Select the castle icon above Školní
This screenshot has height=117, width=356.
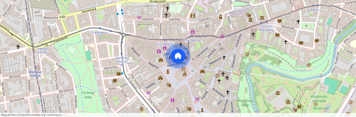click(203, 71)
